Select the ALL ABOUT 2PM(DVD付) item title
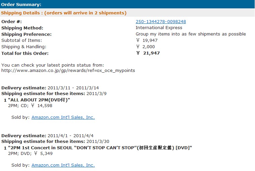This screenshot has width=255, height=171. click(39, 100)
